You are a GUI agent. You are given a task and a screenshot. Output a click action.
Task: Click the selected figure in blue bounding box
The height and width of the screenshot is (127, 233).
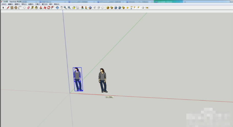tap(78, 79)
